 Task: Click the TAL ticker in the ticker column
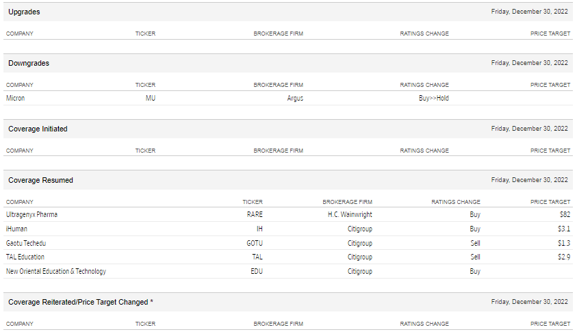257,257
